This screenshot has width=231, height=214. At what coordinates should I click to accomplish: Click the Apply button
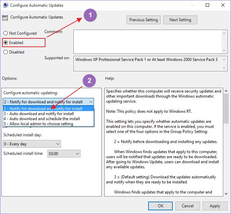click(215, 206)
